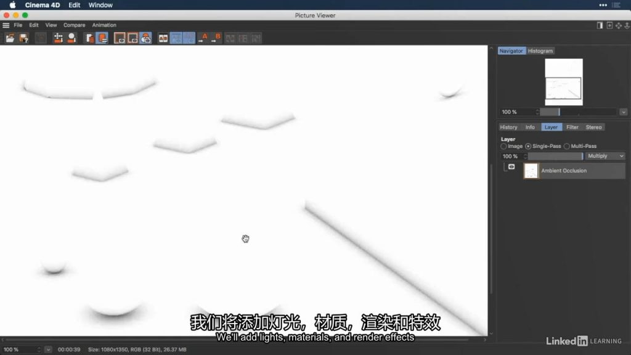Click the four-arrows move icon at top right
The image size is (631, 355).
tap(619, 25)
